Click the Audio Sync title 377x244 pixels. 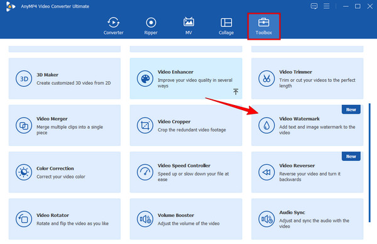(x=292, y=213)
